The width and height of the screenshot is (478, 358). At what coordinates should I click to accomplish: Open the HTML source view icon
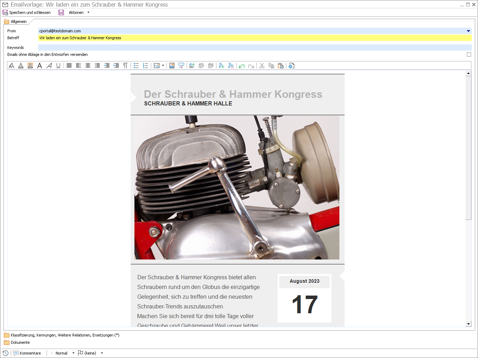[x=291, y=66]
